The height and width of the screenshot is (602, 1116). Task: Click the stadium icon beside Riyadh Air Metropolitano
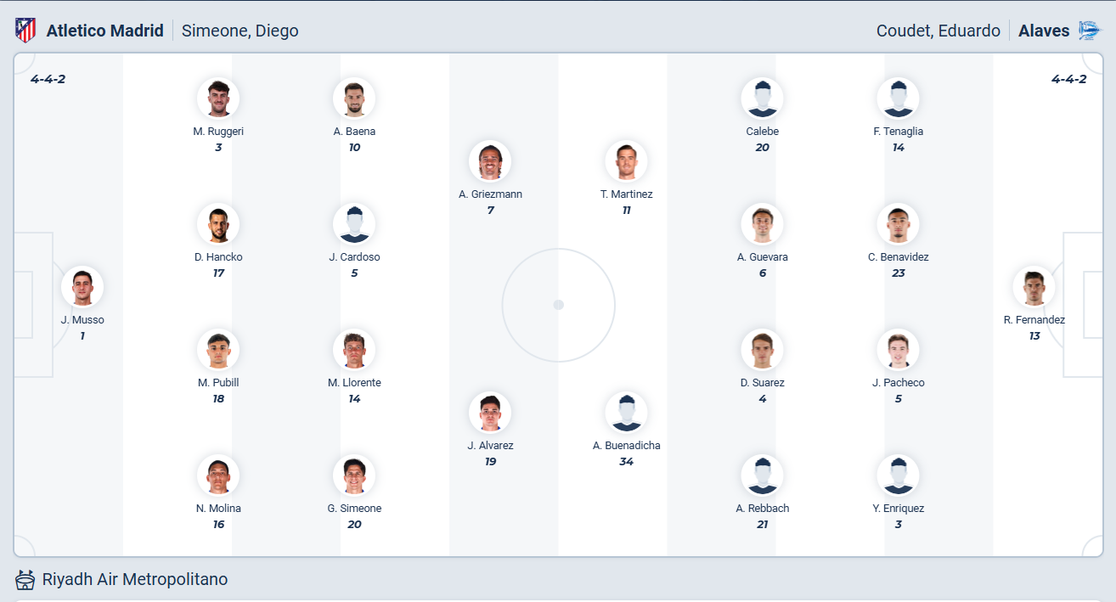pos(25,580)
